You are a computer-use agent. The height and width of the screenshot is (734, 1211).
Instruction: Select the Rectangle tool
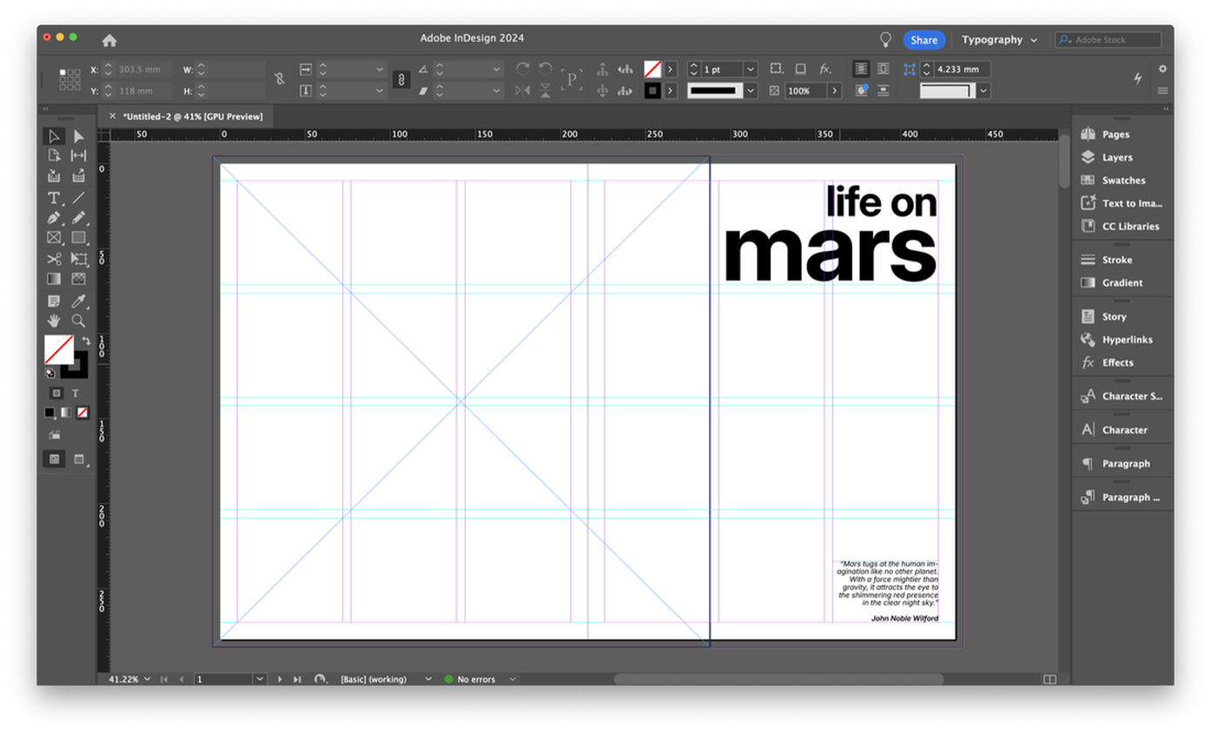pyautogui.click(x=78, y=238)
